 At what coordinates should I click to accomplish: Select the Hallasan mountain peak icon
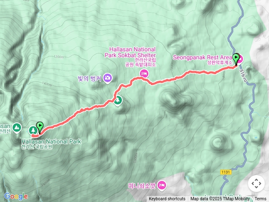point(17,128)
